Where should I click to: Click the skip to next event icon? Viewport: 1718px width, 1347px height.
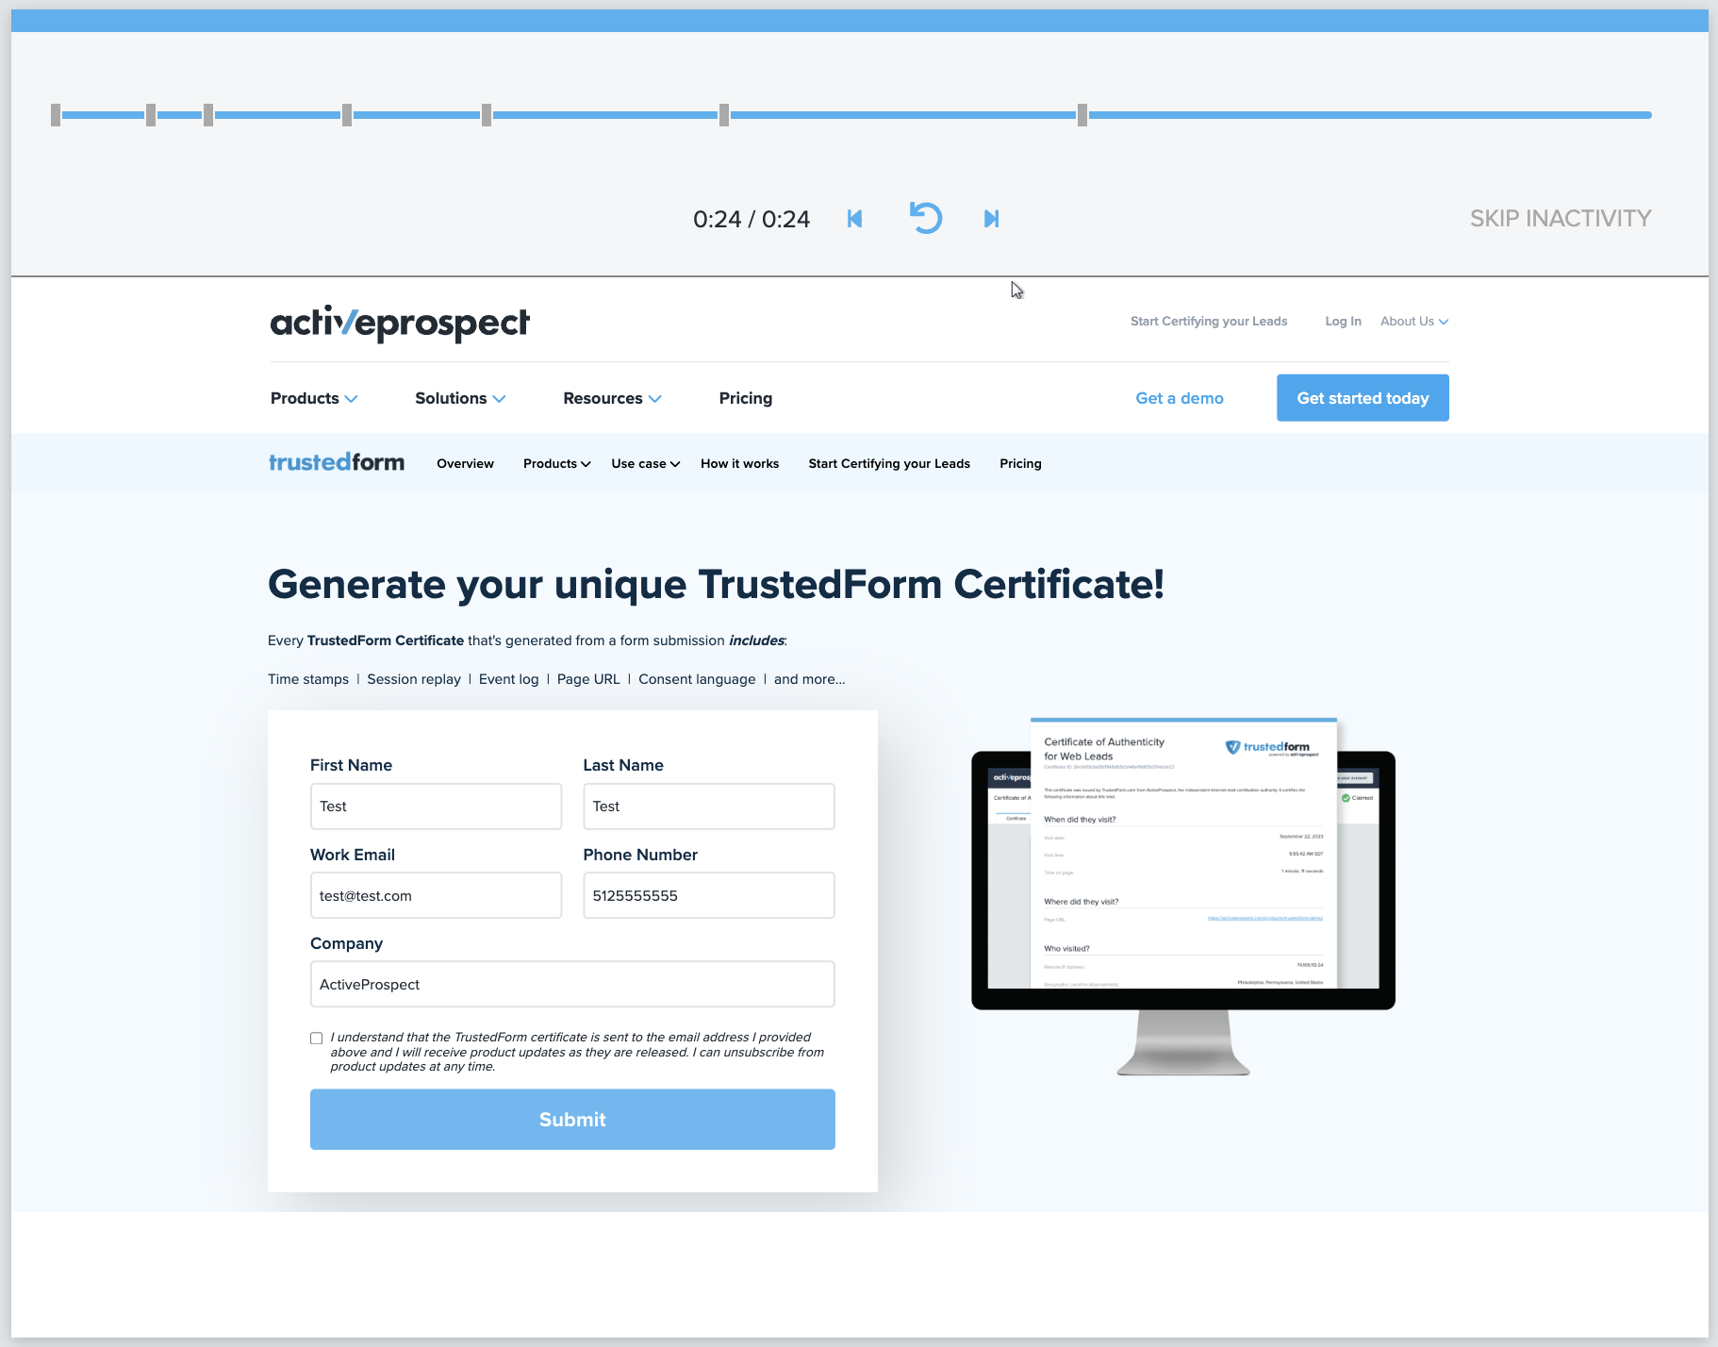[x=991, y=219]
